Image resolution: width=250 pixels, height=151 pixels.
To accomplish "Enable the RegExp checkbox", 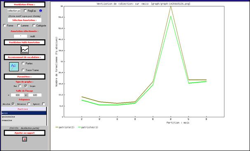I will [25, 11].
